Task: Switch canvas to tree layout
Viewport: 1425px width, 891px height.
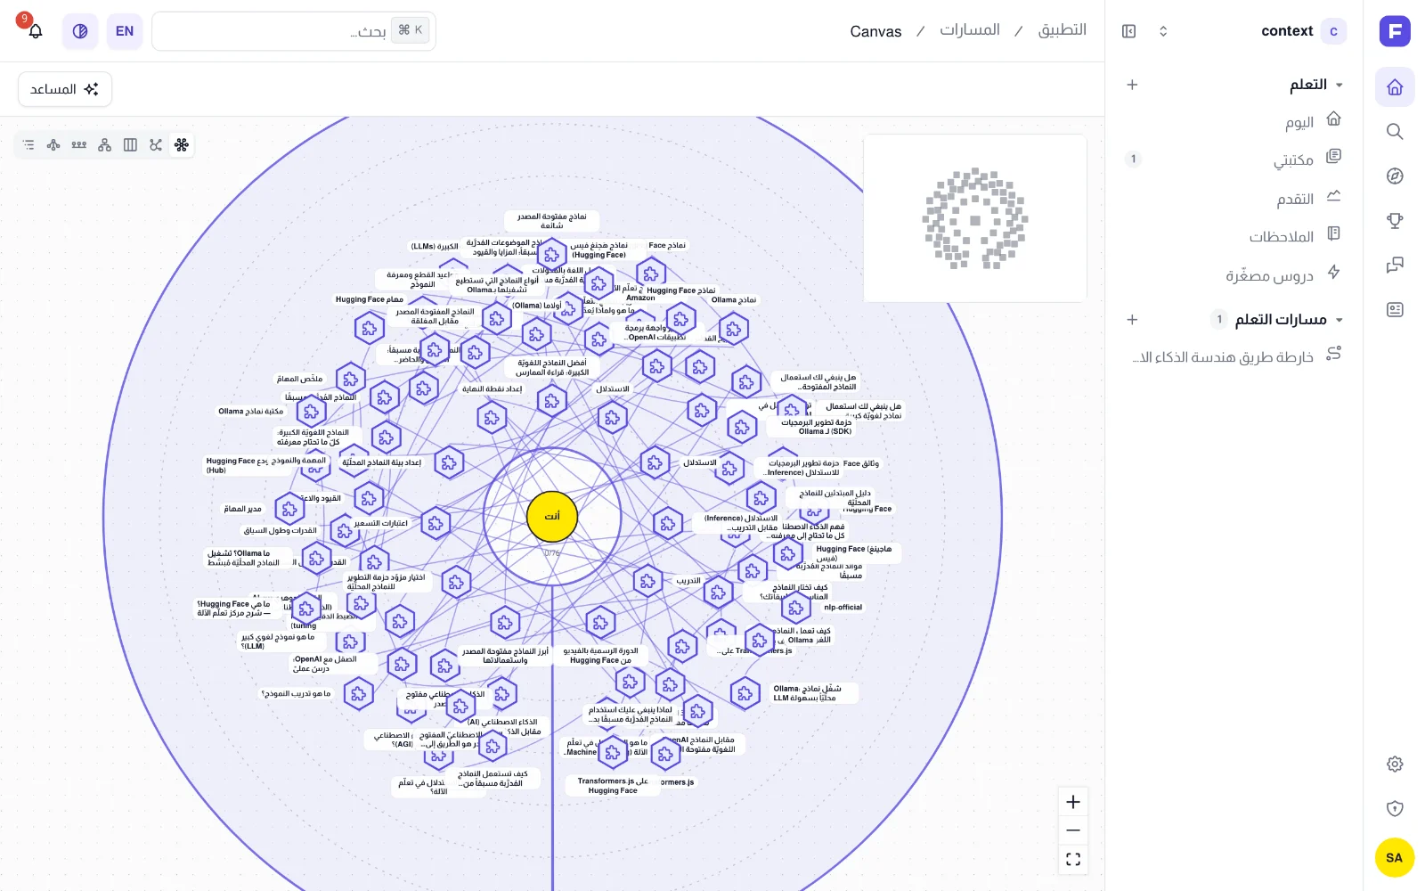Action: [x=53, y=144]
